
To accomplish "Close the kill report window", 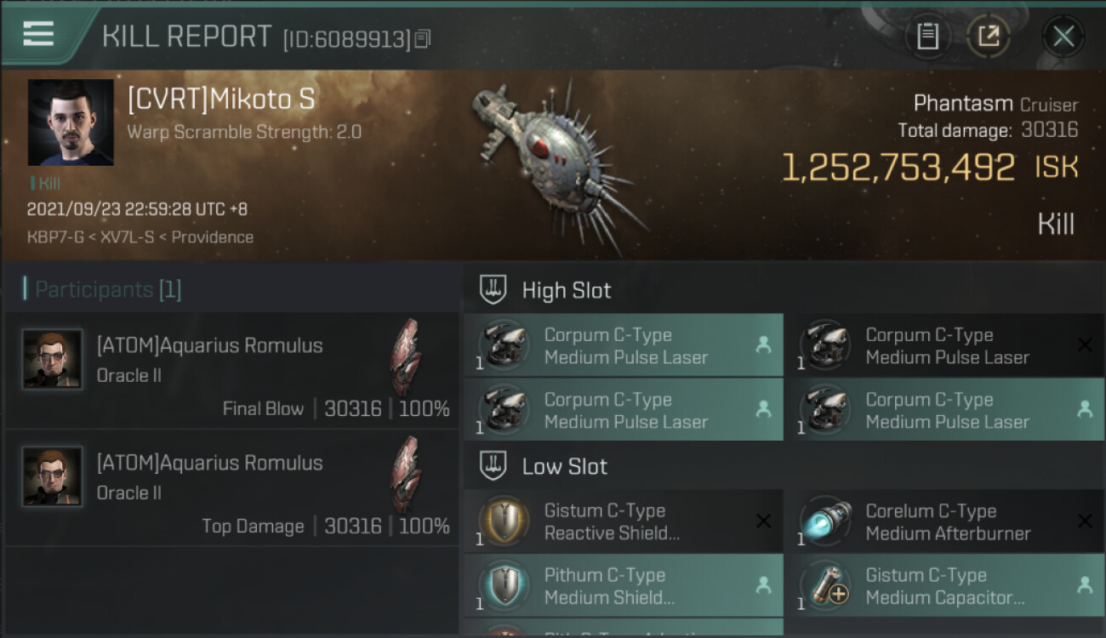I will tap(1063, 37).
